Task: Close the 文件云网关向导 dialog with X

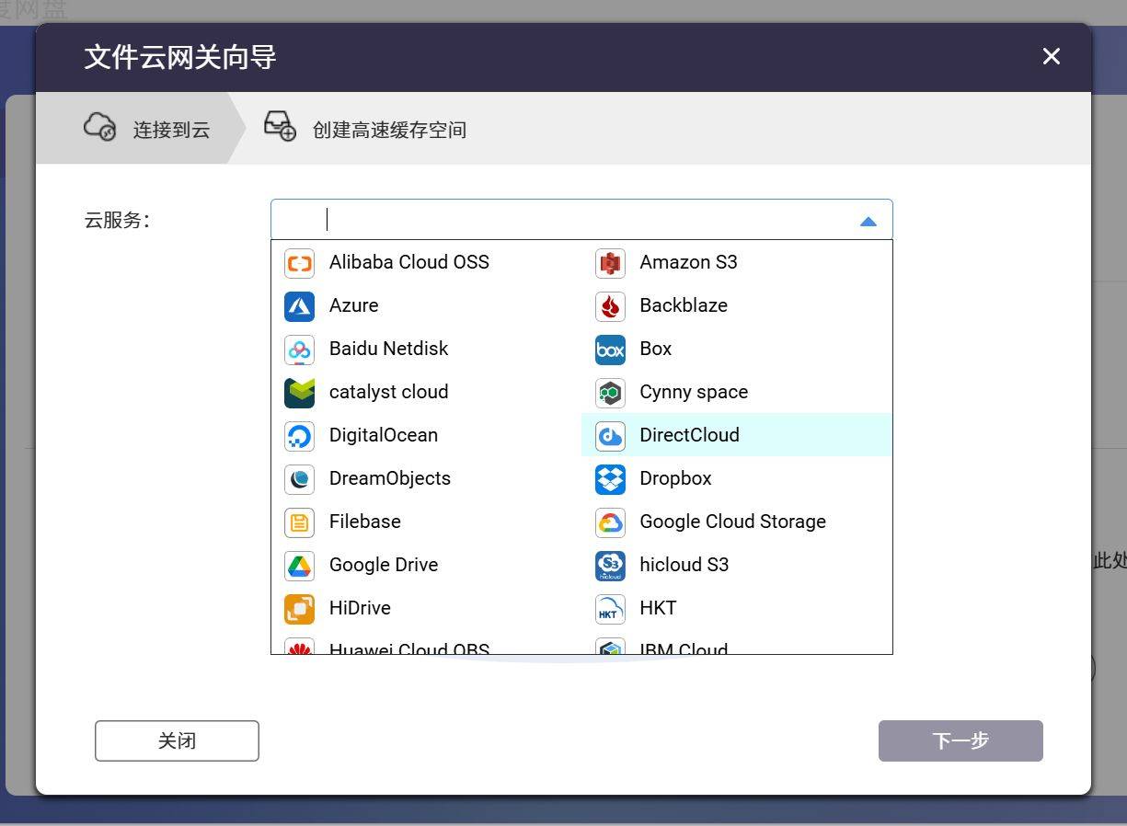Action: (1052, 56)
